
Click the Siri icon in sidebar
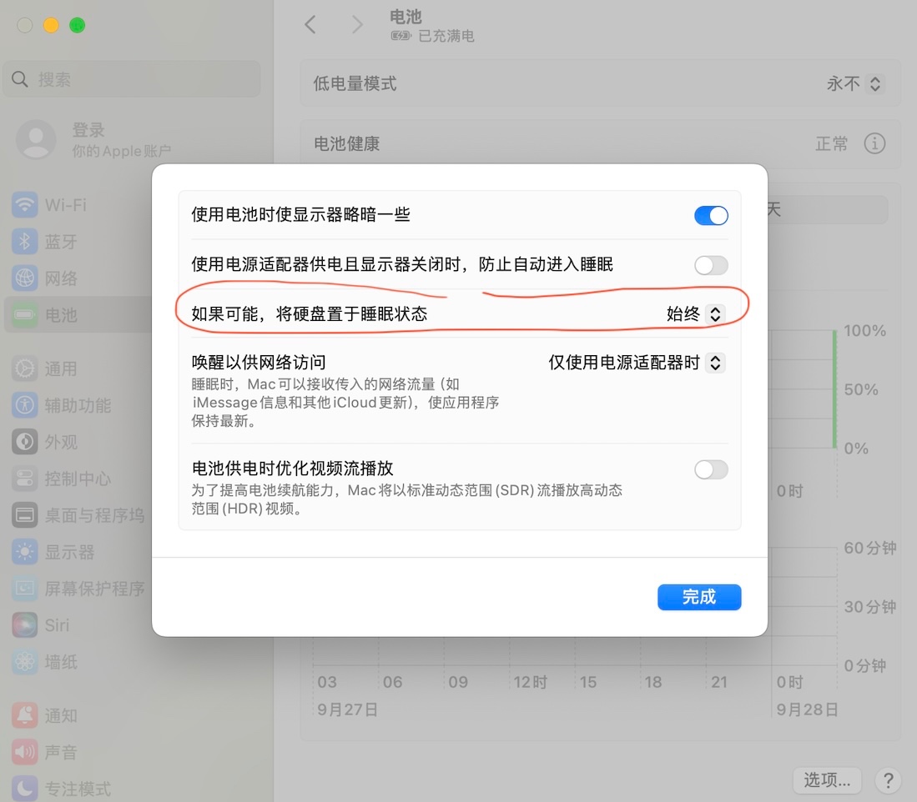tap(24, 625)
